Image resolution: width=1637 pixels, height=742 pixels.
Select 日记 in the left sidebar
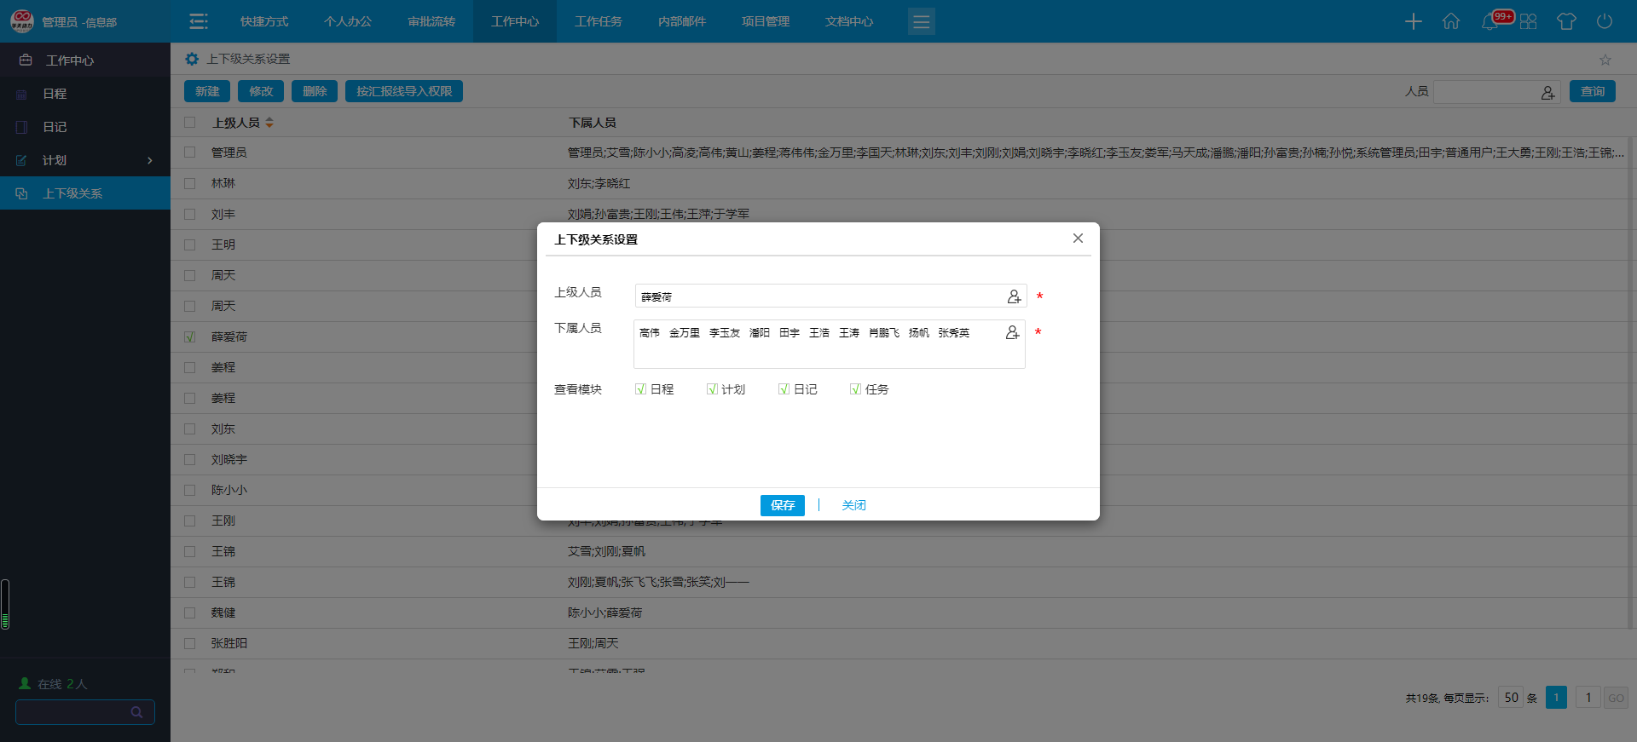pos(55,127)
